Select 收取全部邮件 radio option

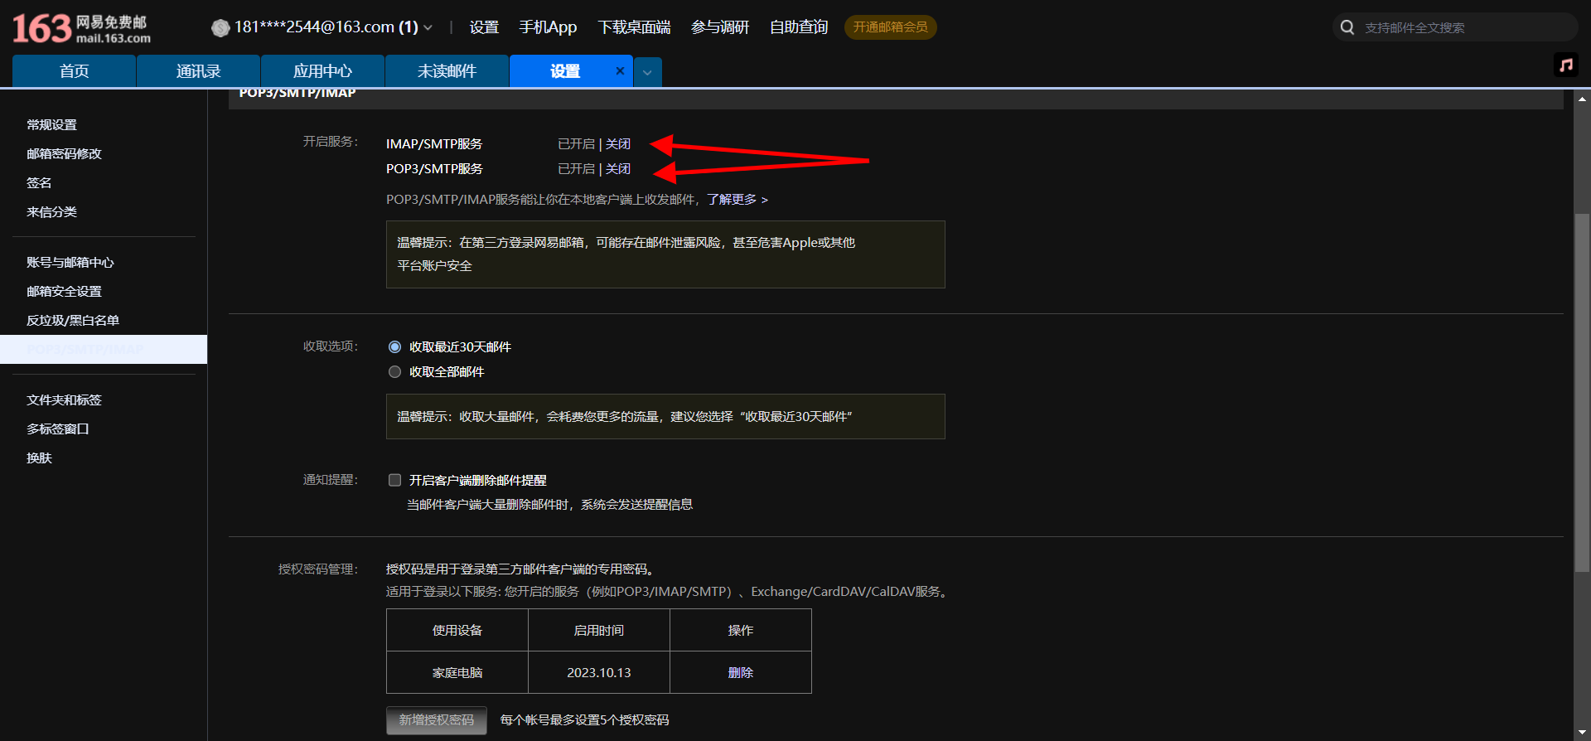[x=394, y=372]
